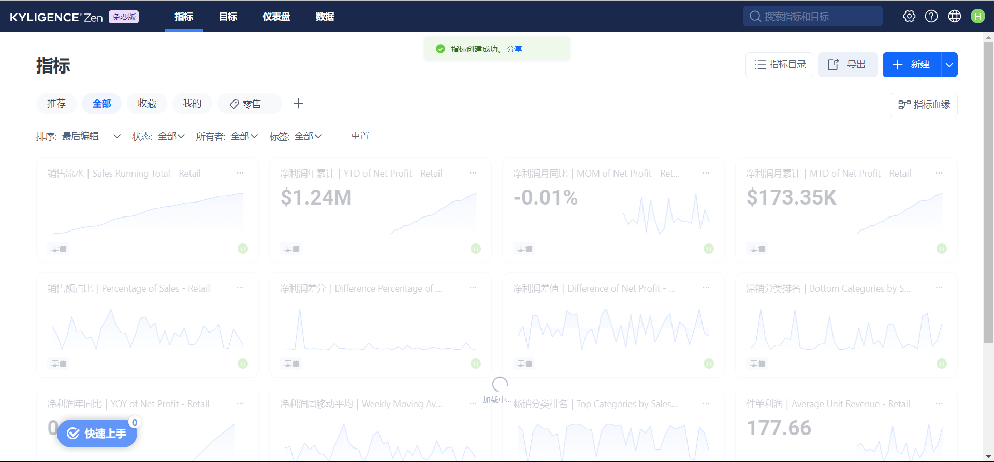Expand the 新建 dropdown arrow

949,65
